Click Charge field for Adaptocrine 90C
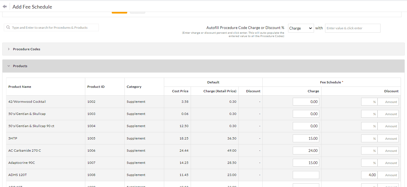This screenshot has height=187, width=407. pos(306,163)
